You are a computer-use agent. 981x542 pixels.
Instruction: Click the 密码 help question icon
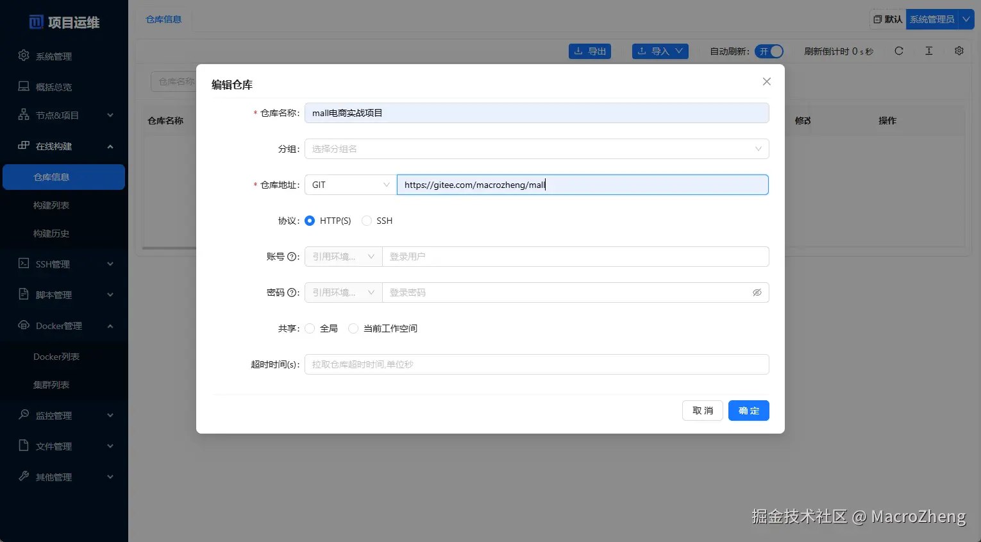[292, 292]
